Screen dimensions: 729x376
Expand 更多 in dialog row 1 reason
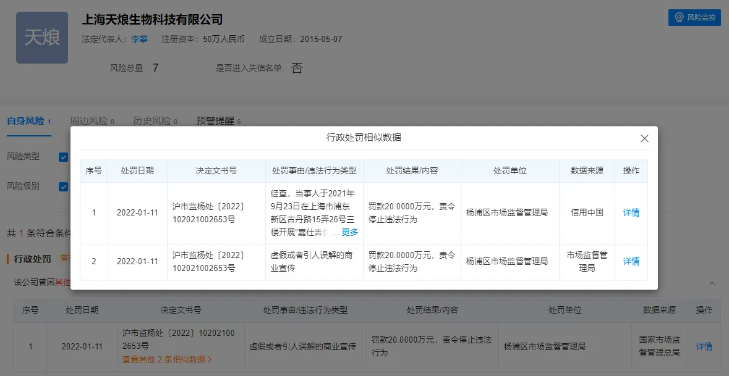pos(350,233)
